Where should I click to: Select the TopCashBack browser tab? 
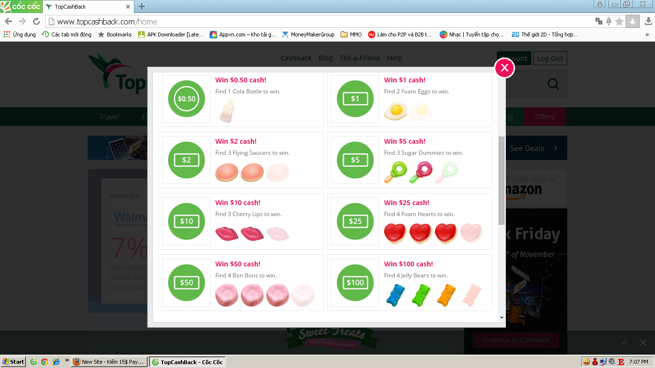[x=88, y=7]
